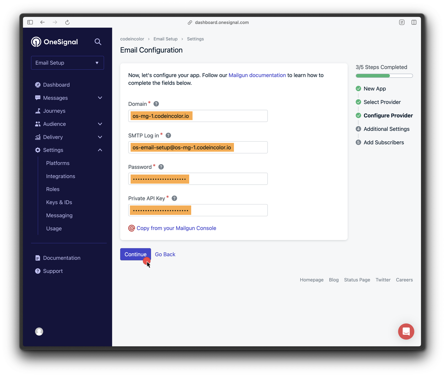This screenshot has width=447, height=378.
Task: Click the Messages chat bubble icon
Action: [38, 98]
